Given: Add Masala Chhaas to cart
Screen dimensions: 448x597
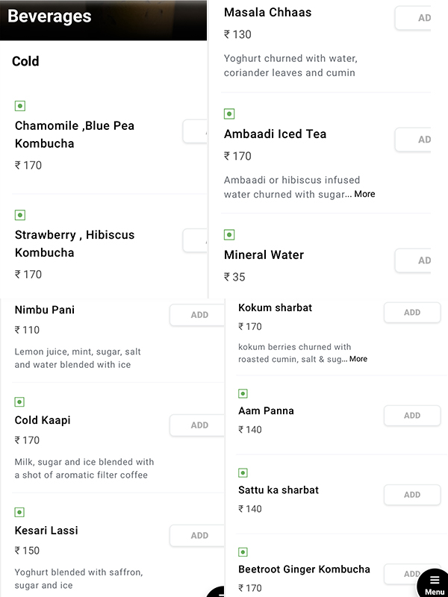Looking at the screenshot, I should click(x=415, y=18).
